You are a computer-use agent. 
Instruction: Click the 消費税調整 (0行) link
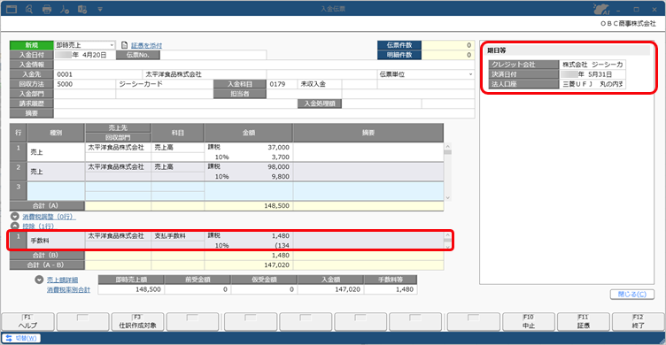point(49,217)
